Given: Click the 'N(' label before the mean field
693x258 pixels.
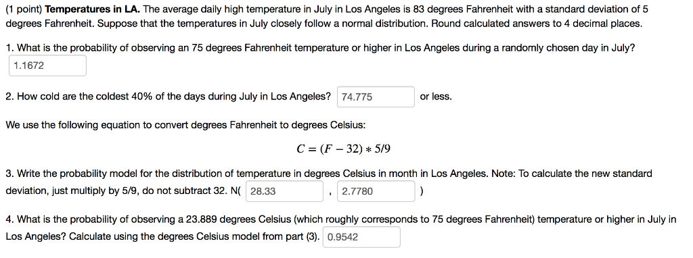Looking at the screenshot, I should click(x=236, y=191).
